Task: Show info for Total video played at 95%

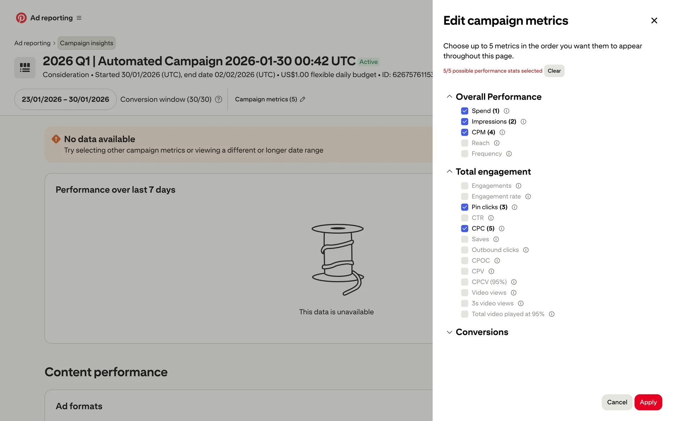Action: tap(551, 314)
